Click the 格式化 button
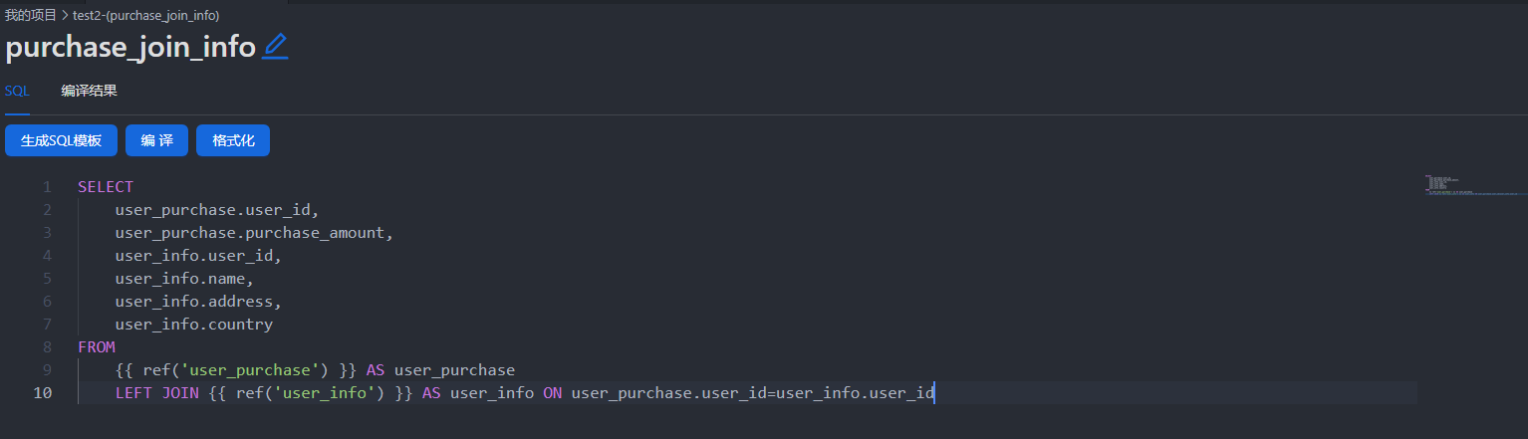The width and height of the screenshot is (1528, 439). [x=233, y=140]
